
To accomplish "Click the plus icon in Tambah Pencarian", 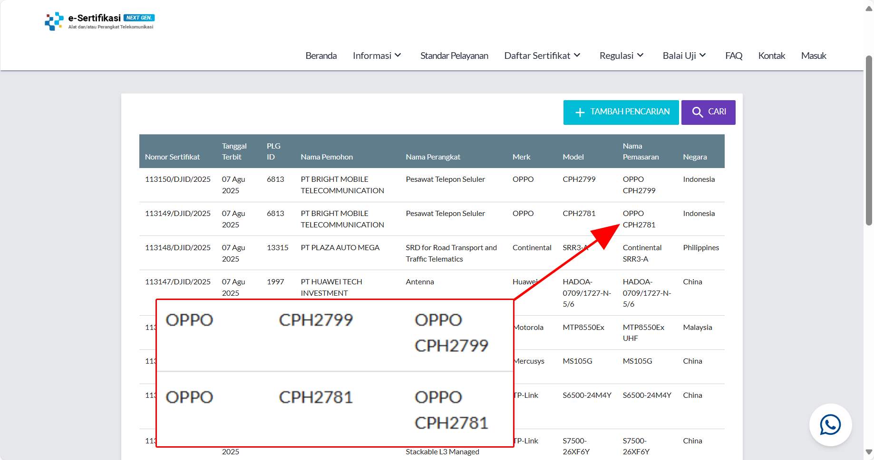I will pos(580,113).
